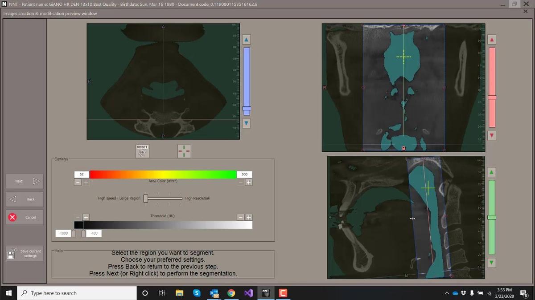This screenshot has height=300, width=535.
Task: Click the Wi-Fi network tray icon
Action: pos(489,293)
